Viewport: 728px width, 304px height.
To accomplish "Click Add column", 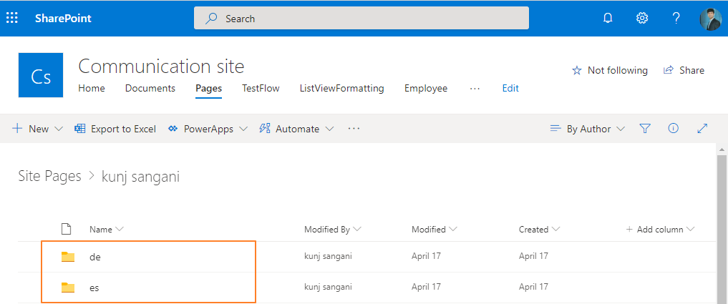I will click(x=660, y=230).
